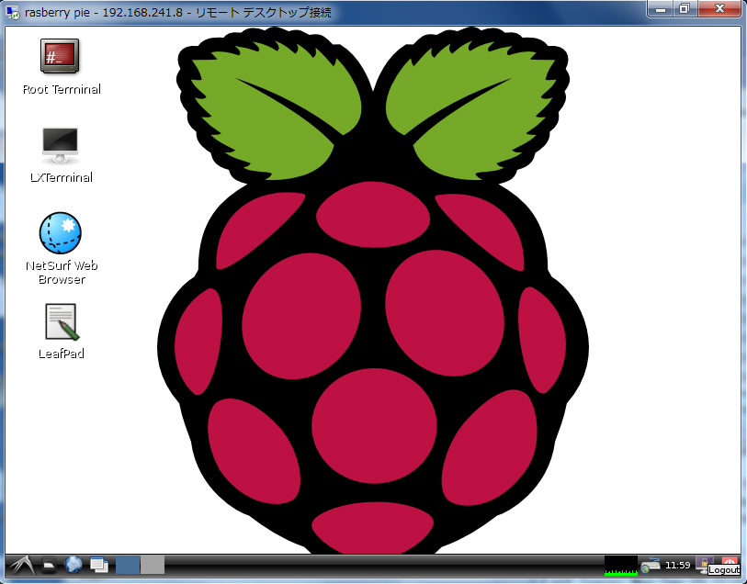Click the 11:59 panel clock
Screen dimensions: 747x584
point(678,565)
